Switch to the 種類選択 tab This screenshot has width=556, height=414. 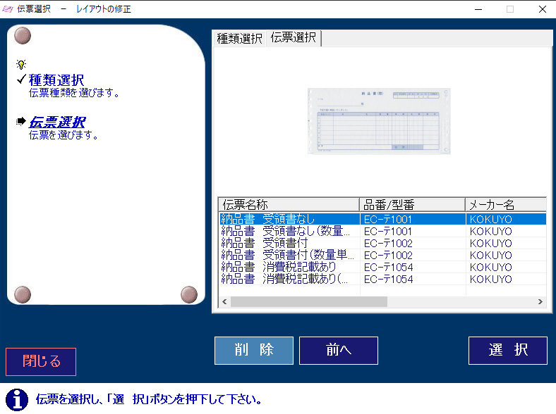pyautogui.click(x=239, y=39)
